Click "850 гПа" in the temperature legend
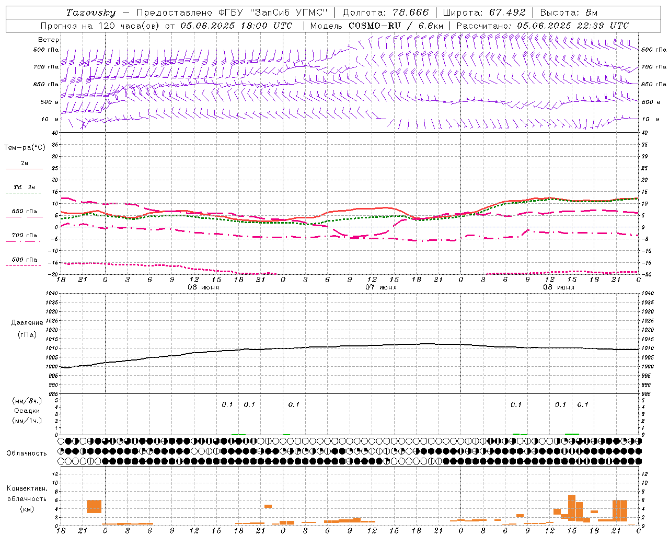The image size is (669, 535). pos(25,211)
